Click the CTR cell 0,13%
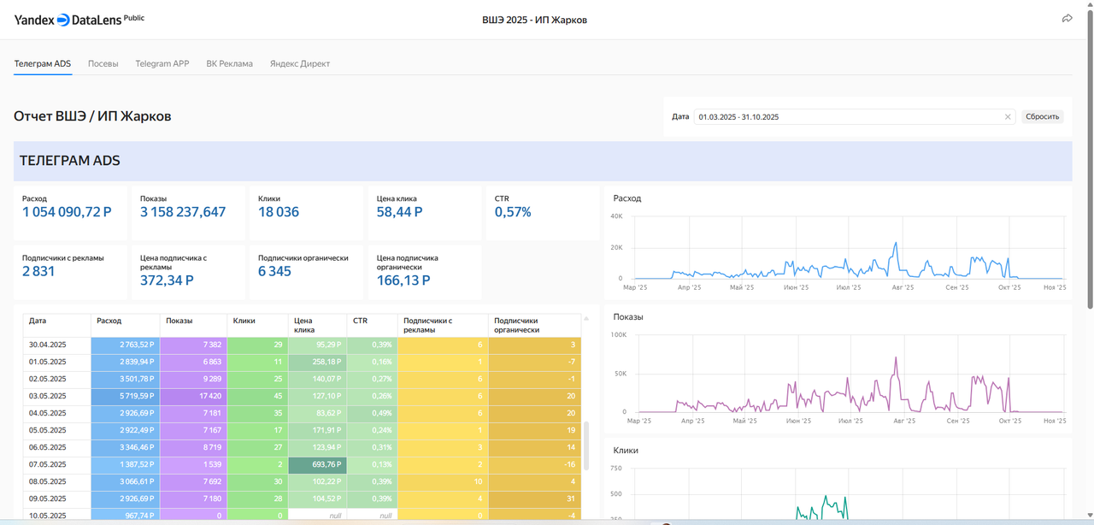The image size is (1094, 525). click(372, 464)
